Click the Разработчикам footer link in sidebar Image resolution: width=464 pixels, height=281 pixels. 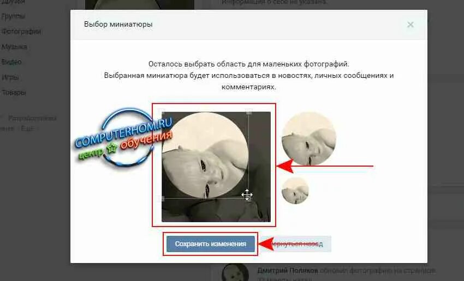click(32, 118)
